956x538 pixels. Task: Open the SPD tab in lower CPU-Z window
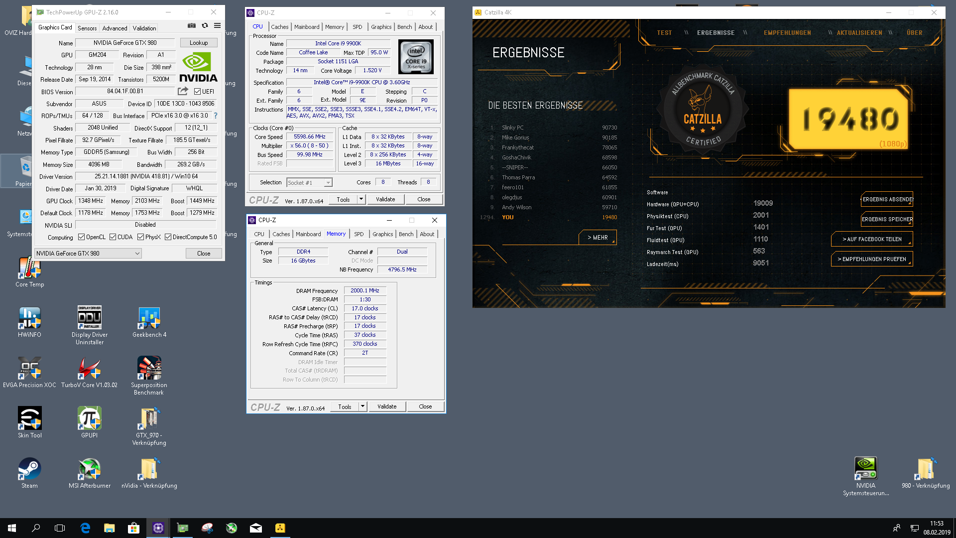coord(359,234)
